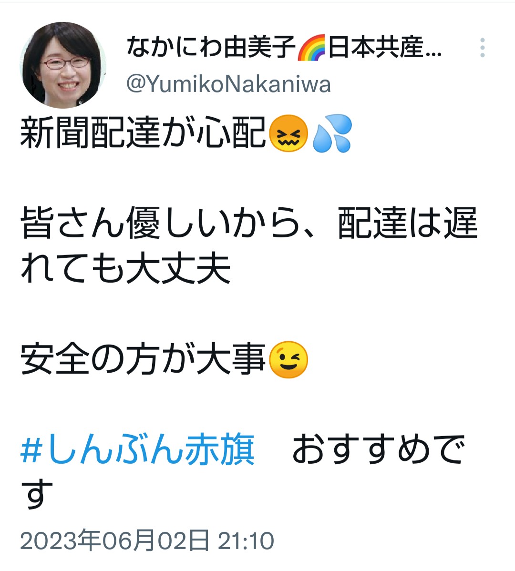Click the rainbow emoji in the display name

coord(311,48)
